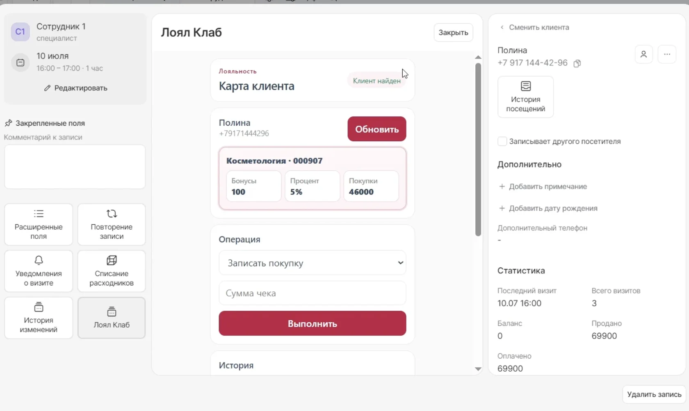Copy the phone number with copy icon

coord(577,63)
